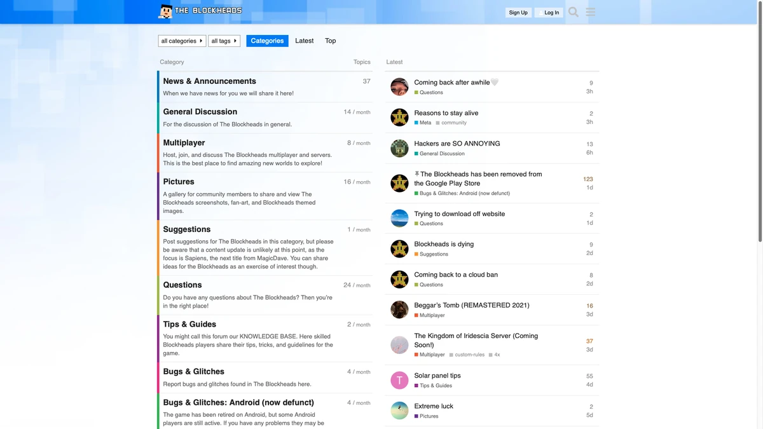
Task: Expand the all categories dropdown
Action: click(182, 40)
